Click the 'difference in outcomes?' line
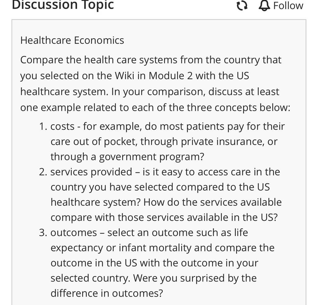Viewport: 318px width, 305px height. [x=107, y=293]
